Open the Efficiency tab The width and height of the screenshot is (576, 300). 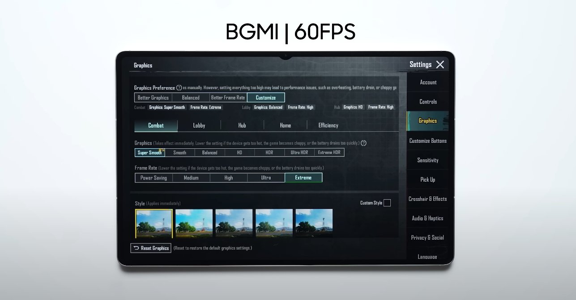(328, 125)
